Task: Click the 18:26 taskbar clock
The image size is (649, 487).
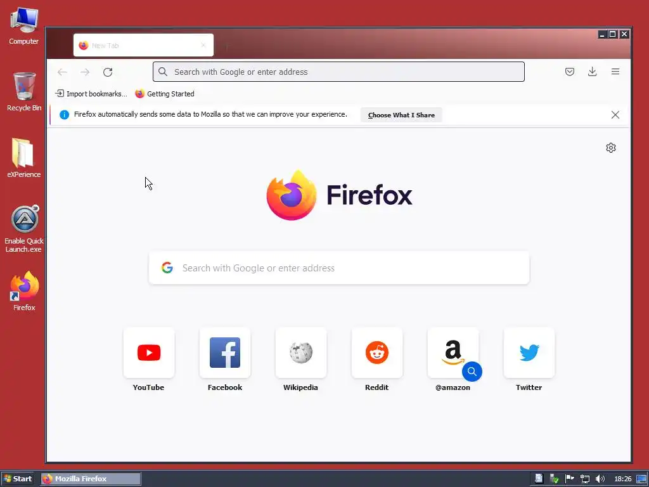Action: point(622,479)
